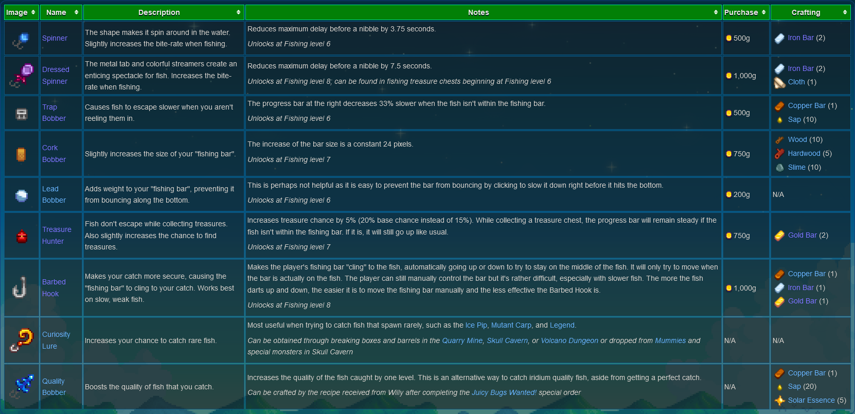The height and width of the screenshot is (414, 855).
Task: Sort table by Name column
Action: (61, 12)
